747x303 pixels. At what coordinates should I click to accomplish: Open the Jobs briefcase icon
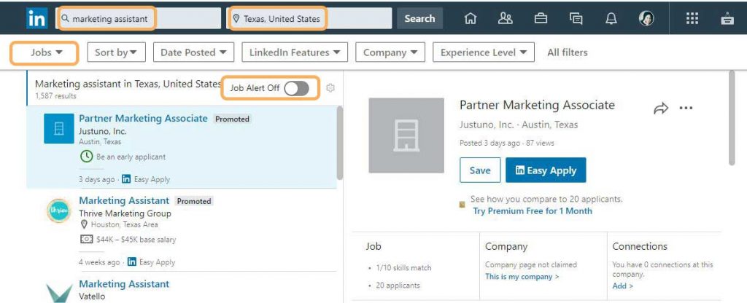[x=541, y=18]
